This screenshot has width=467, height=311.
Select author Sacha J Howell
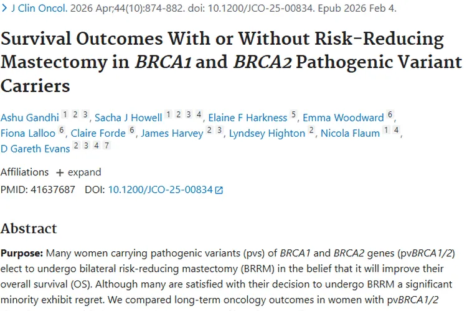[128, 117]
